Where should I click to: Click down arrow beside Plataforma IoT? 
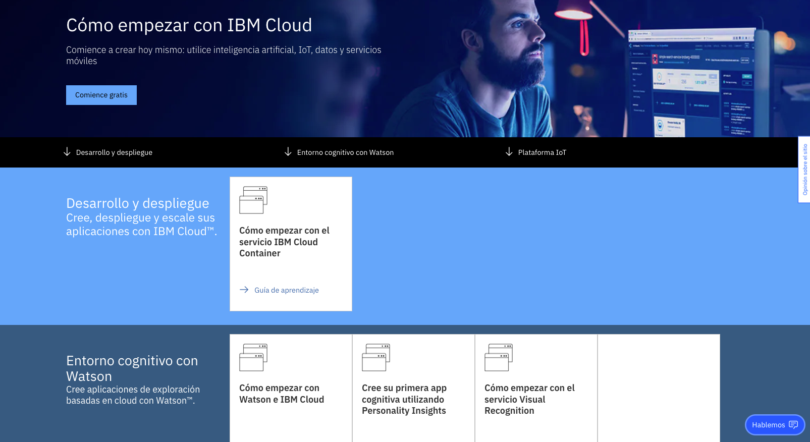click(509, 152)
